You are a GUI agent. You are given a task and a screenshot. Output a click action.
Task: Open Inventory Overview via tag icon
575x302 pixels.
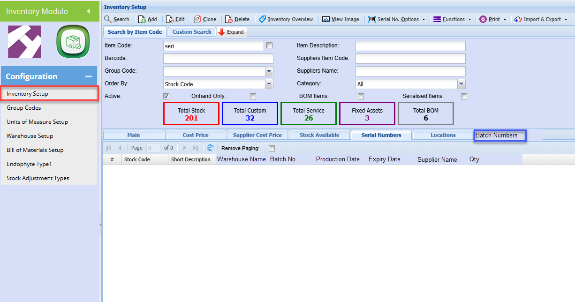(262, 19)
